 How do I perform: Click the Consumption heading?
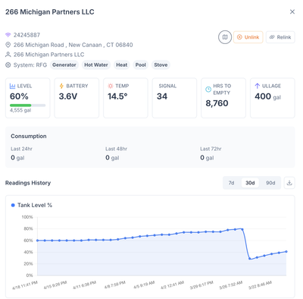point(29,136)
